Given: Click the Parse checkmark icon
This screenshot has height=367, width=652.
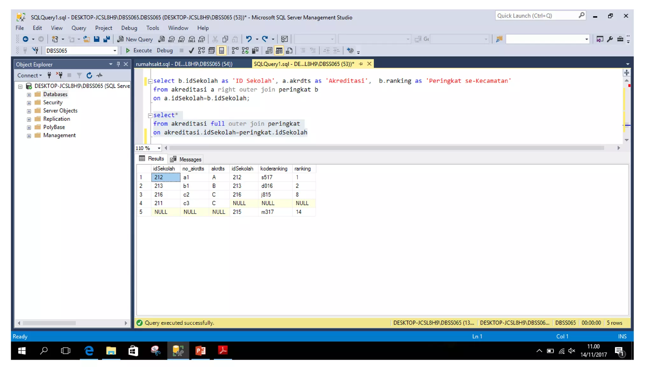Looking at the screenshot, I should (x=191, y=50).
